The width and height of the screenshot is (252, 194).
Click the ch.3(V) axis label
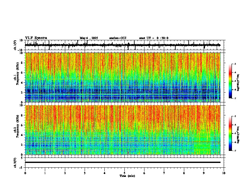pos(15,163)
